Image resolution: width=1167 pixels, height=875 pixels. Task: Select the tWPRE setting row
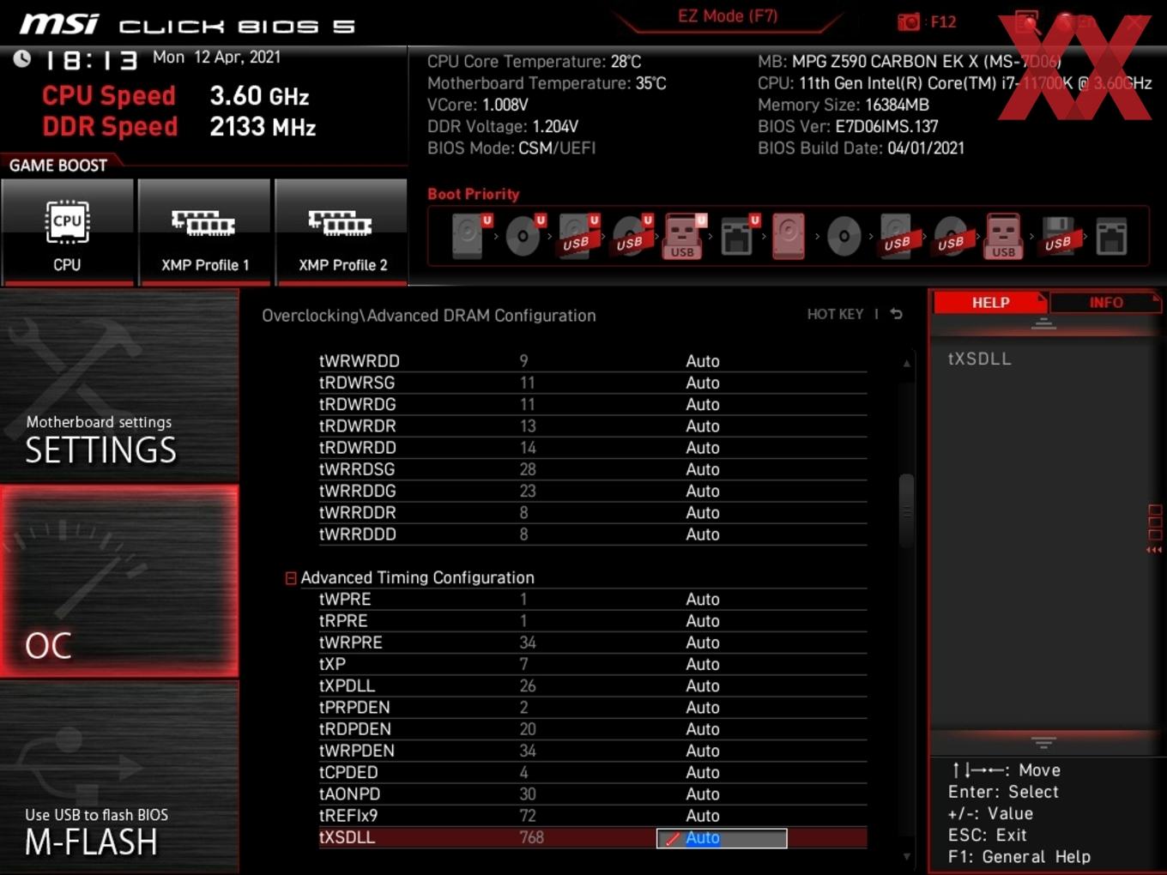pos(592,600)
